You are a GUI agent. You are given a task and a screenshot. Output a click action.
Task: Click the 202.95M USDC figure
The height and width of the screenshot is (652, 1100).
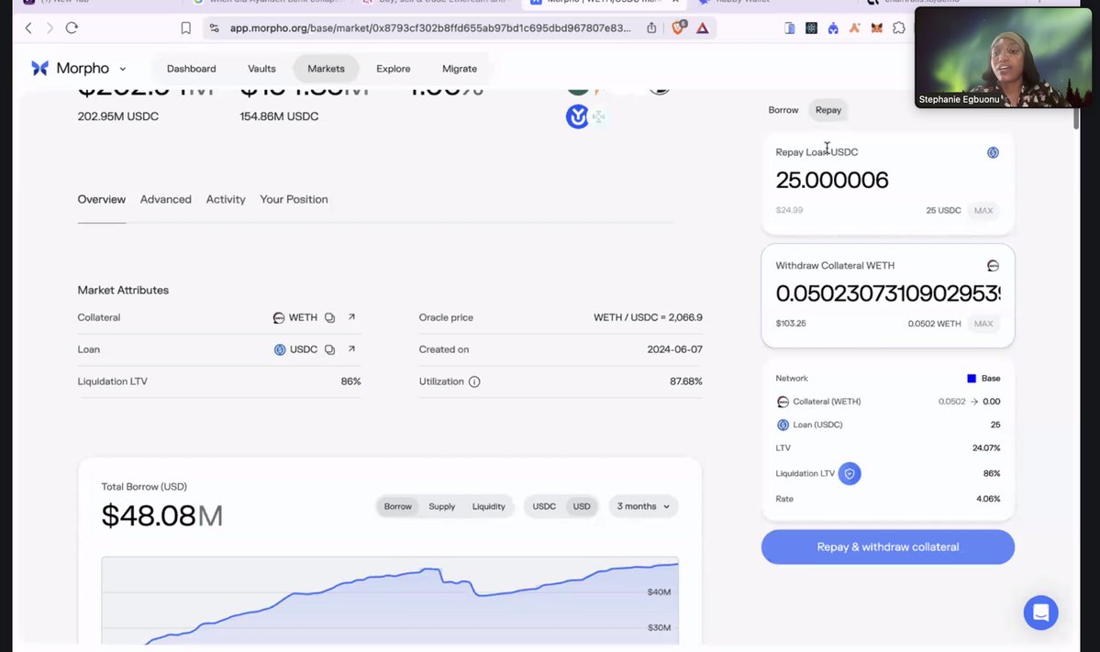point(117,116)
